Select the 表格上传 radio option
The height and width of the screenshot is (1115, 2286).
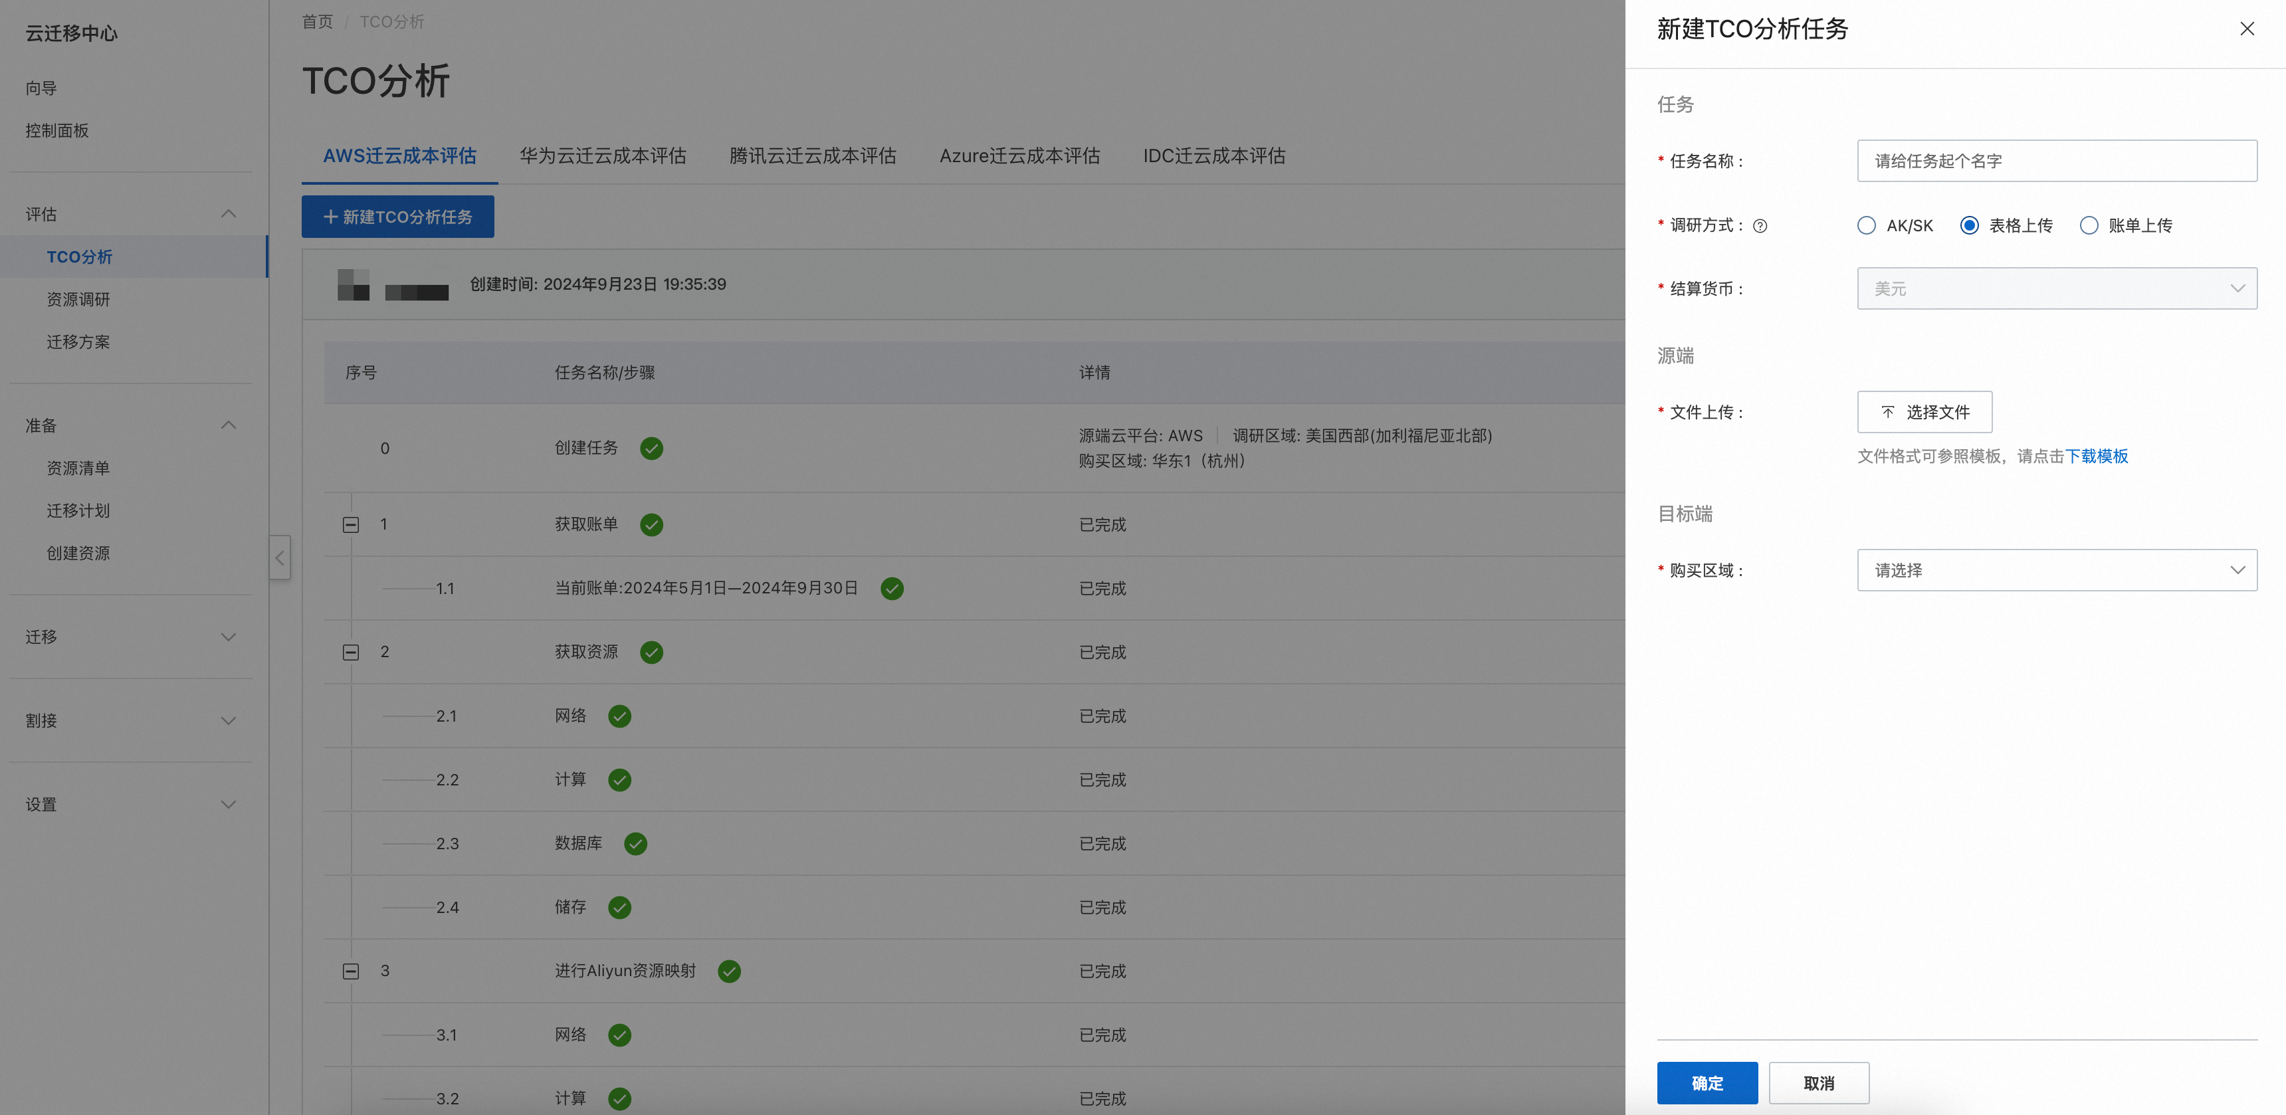tap(1968, 225)
